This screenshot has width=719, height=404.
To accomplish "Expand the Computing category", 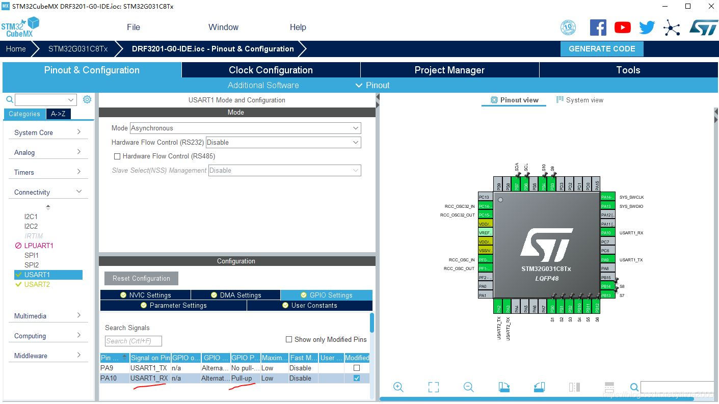I will click(48, 336).
